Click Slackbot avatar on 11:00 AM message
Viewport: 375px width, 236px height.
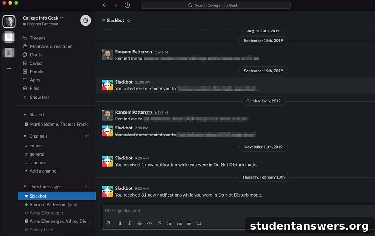[107, 85]
